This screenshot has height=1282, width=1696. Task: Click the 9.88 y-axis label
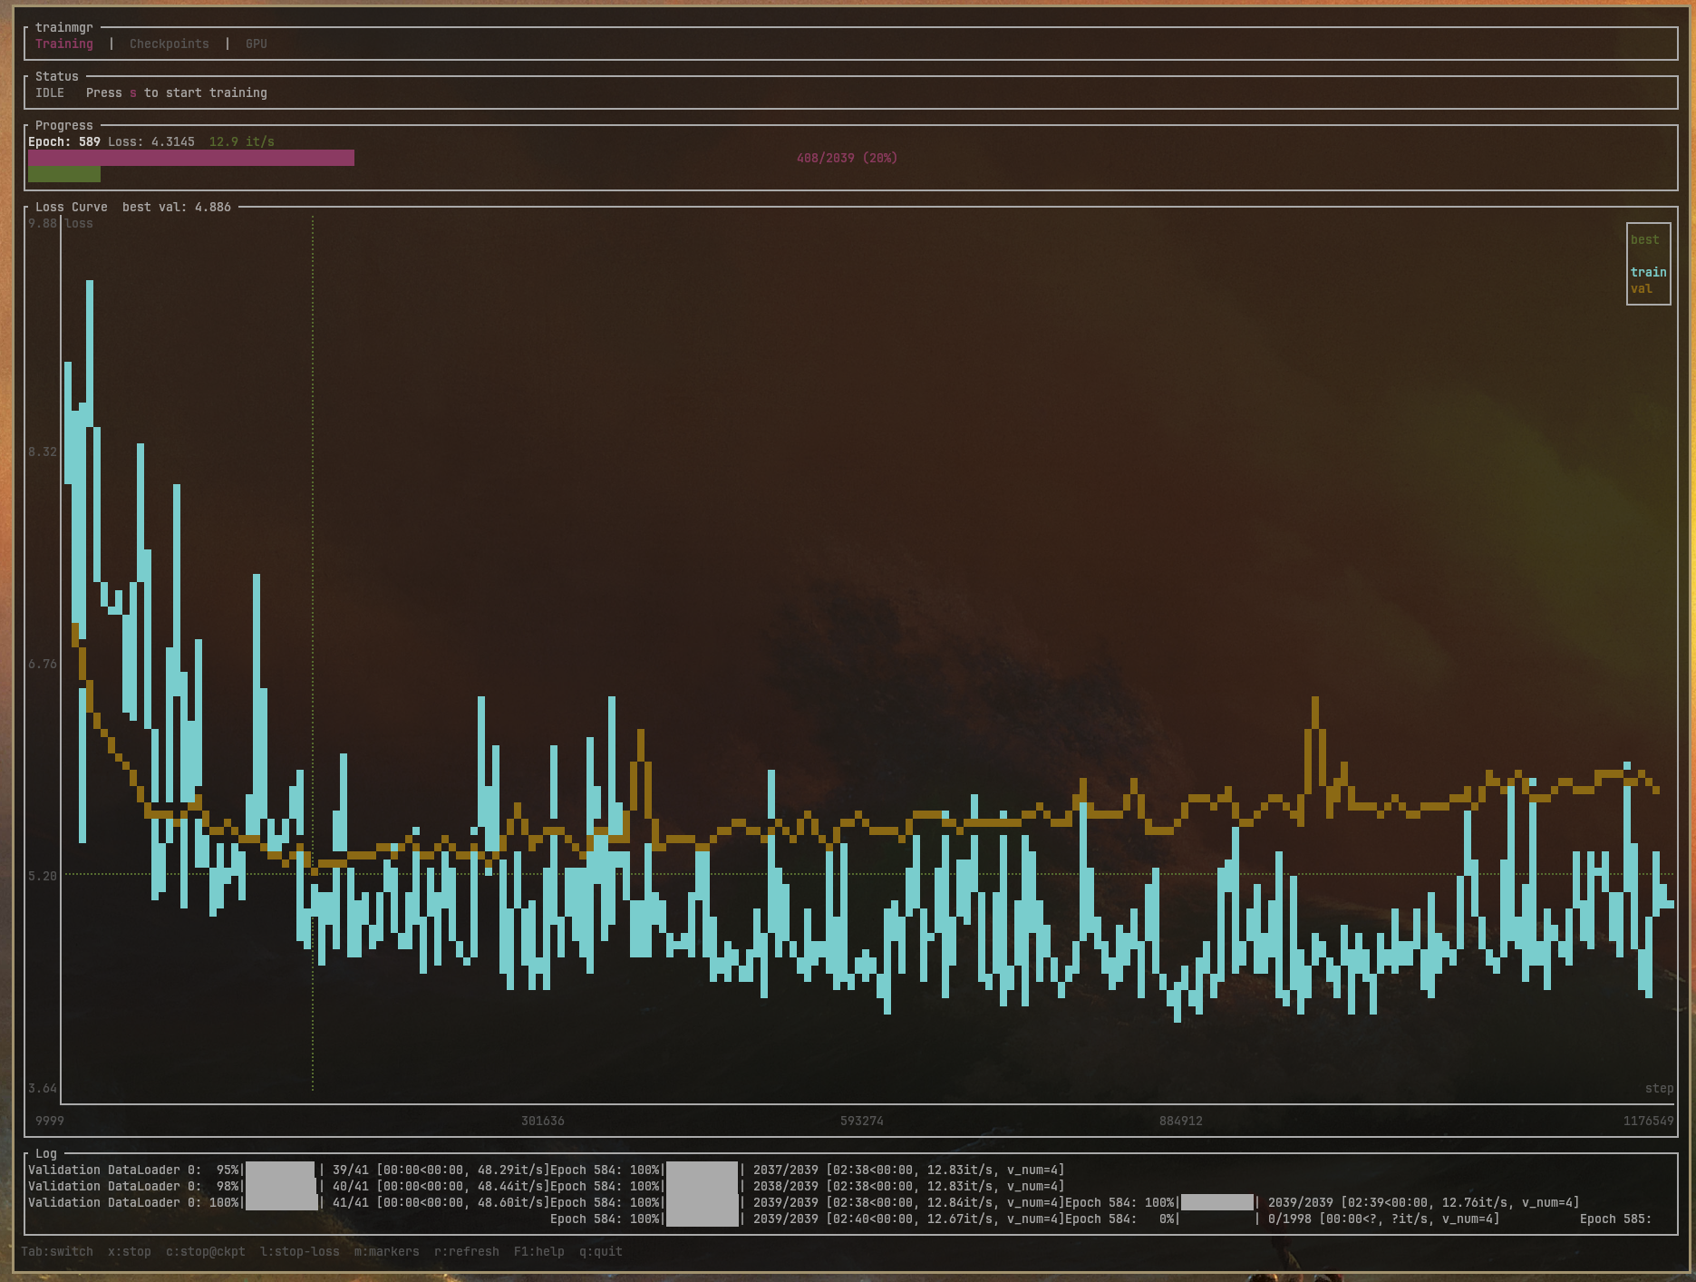click(x=43, y=223)
